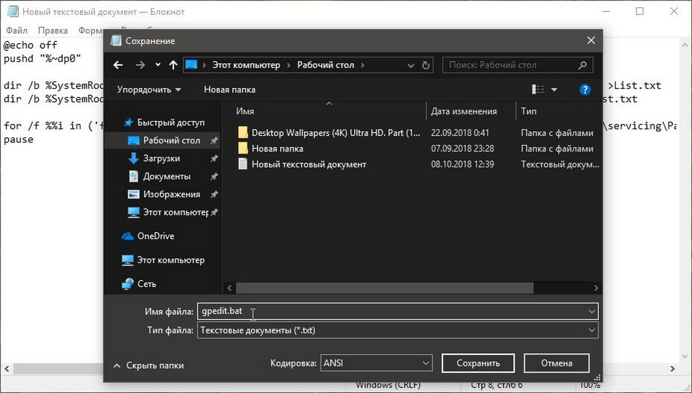Open the Упорядочить dropdown menu

pos(149,90)
